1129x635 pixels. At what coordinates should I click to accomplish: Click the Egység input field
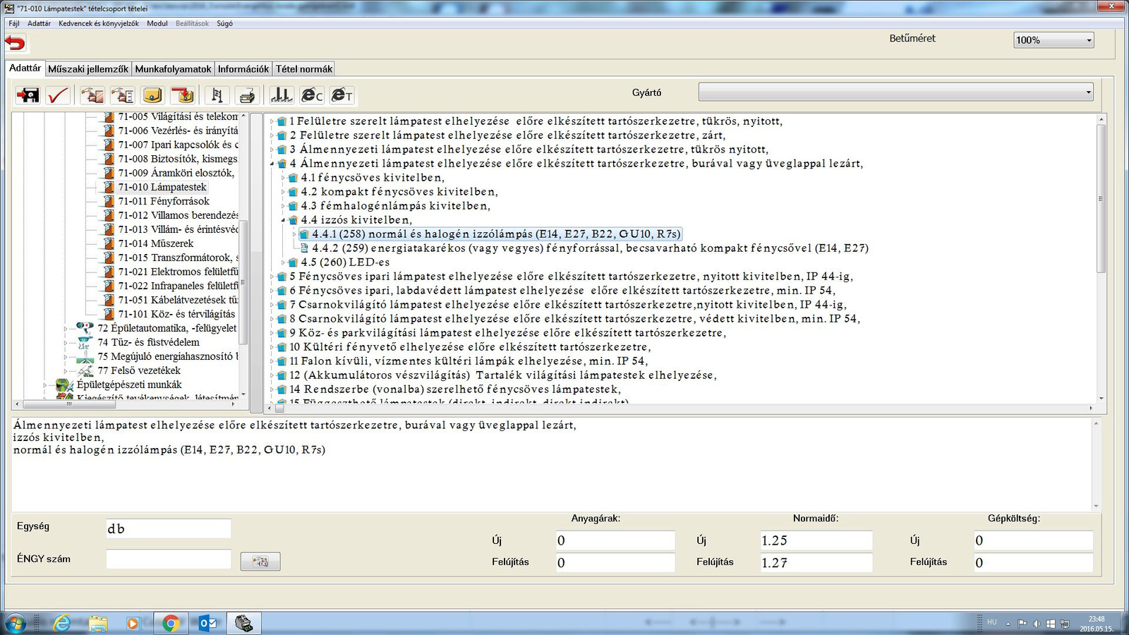[169, 528]
